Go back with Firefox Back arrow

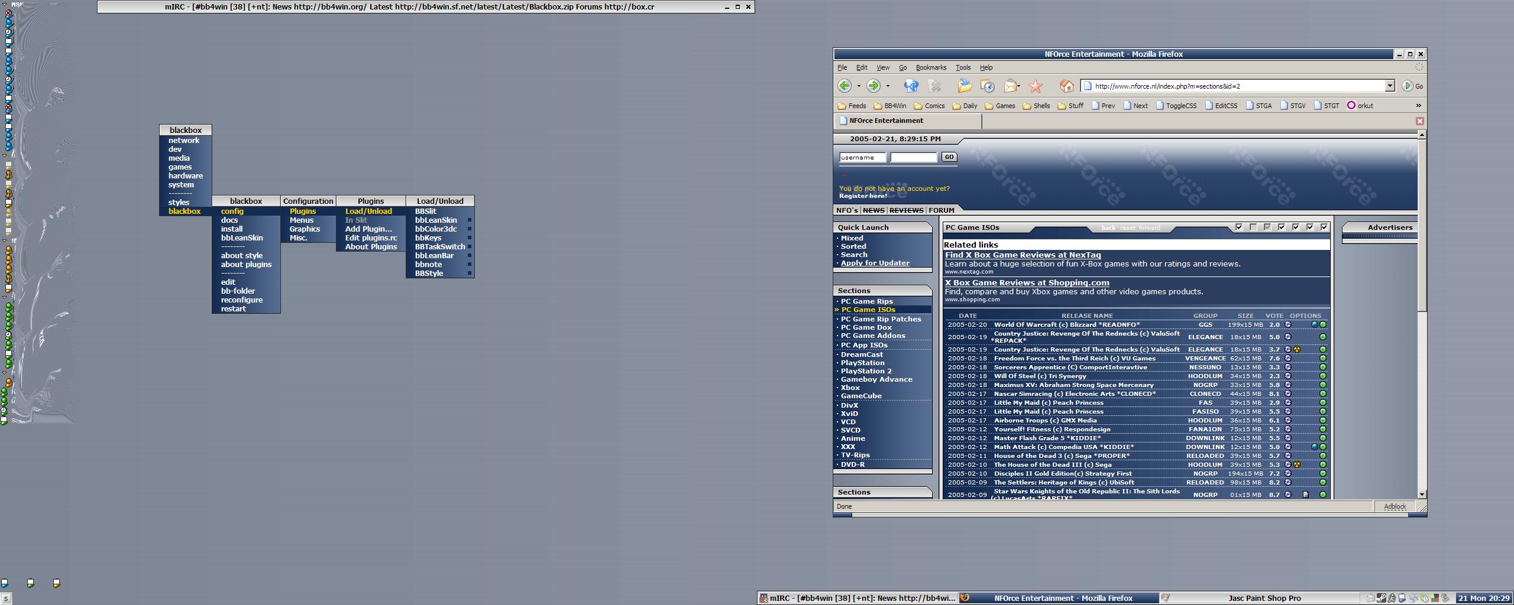pyautogui.click(x=845, y=86)
